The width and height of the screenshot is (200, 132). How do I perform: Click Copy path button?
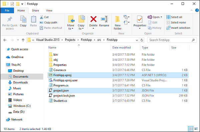coord(48,23)
